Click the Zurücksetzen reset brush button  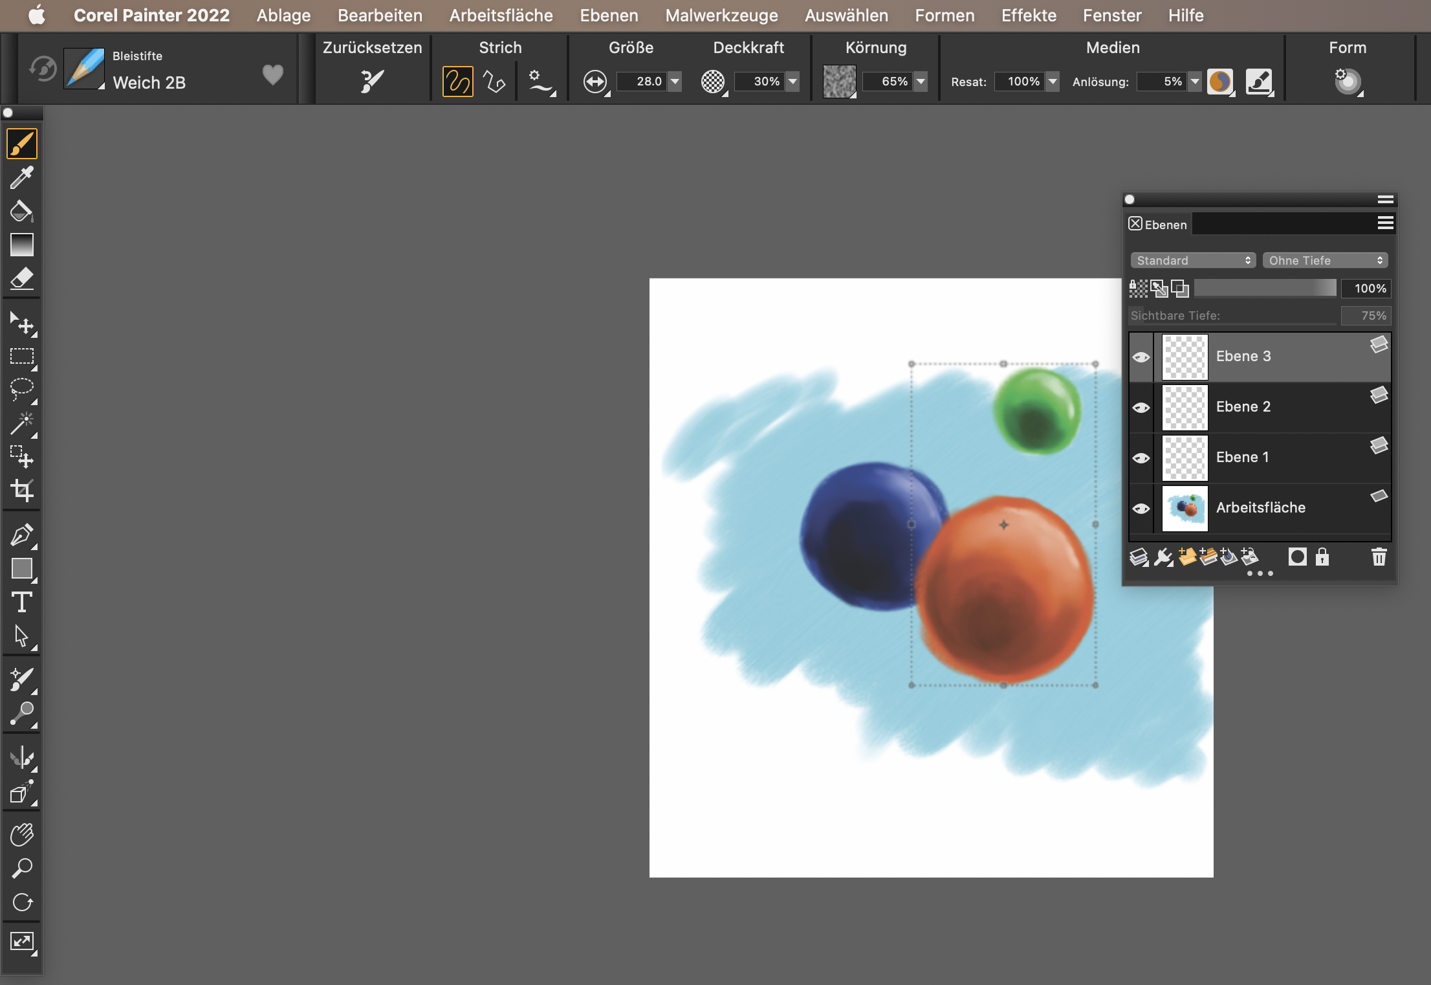coord(372,82)
